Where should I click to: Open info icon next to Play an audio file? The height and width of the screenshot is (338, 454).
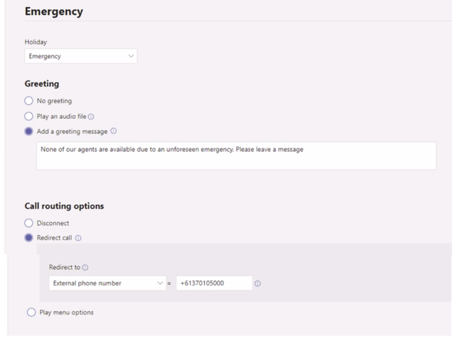(x=91, y=117)
